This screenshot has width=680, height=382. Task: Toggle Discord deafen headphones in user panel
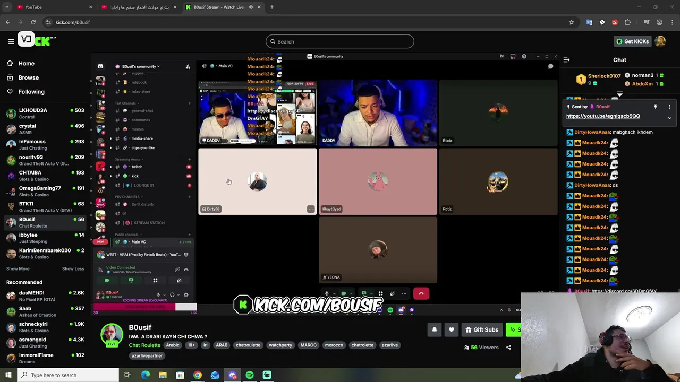click(172, 295)
